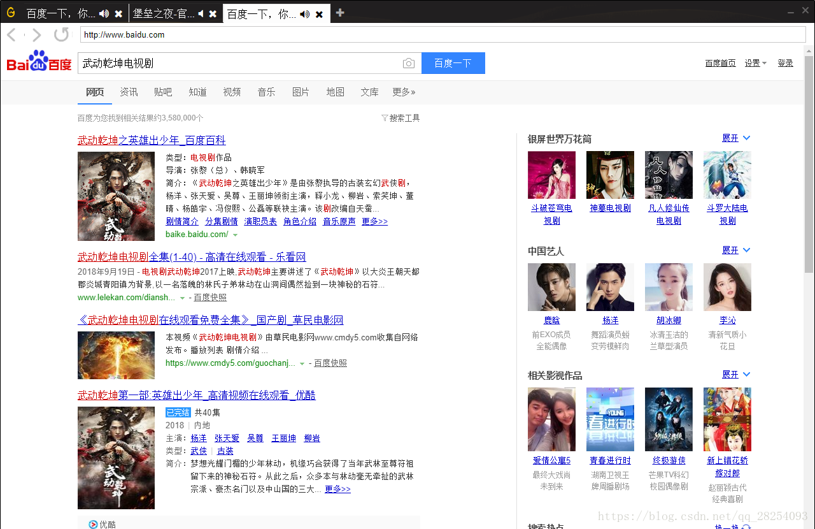Select the 文库 search category
The image size is (815, 529).
coord(369,92)
